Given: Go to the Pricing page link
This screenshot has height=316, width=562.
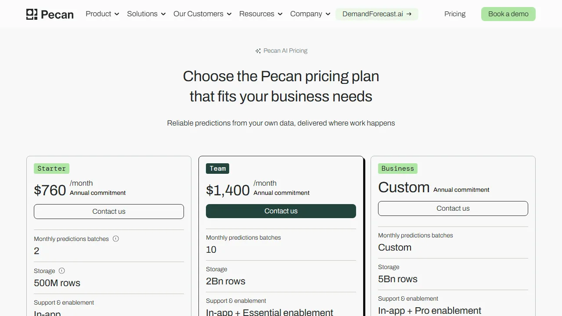Looking at the screenshot, I should [x=455, y=14].
